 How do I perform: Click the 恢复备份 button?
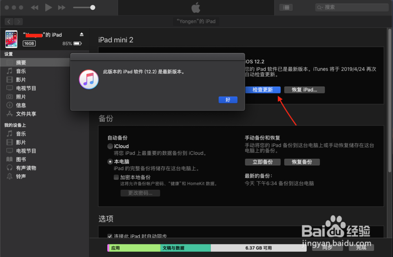[302, 162]
